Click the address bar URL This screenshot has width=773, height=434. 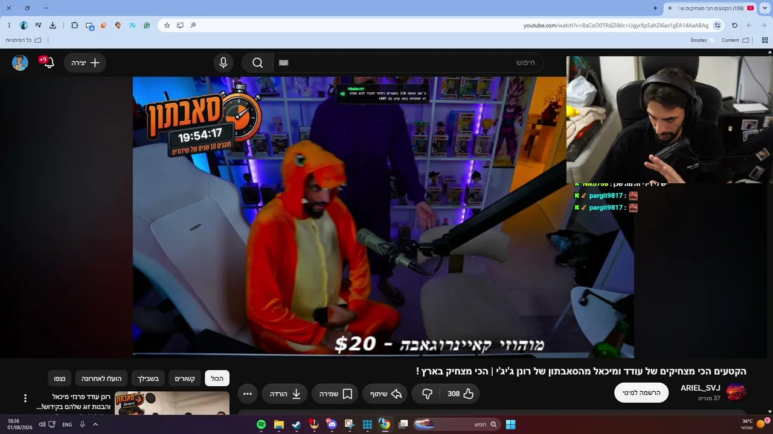tap(616, 25)
